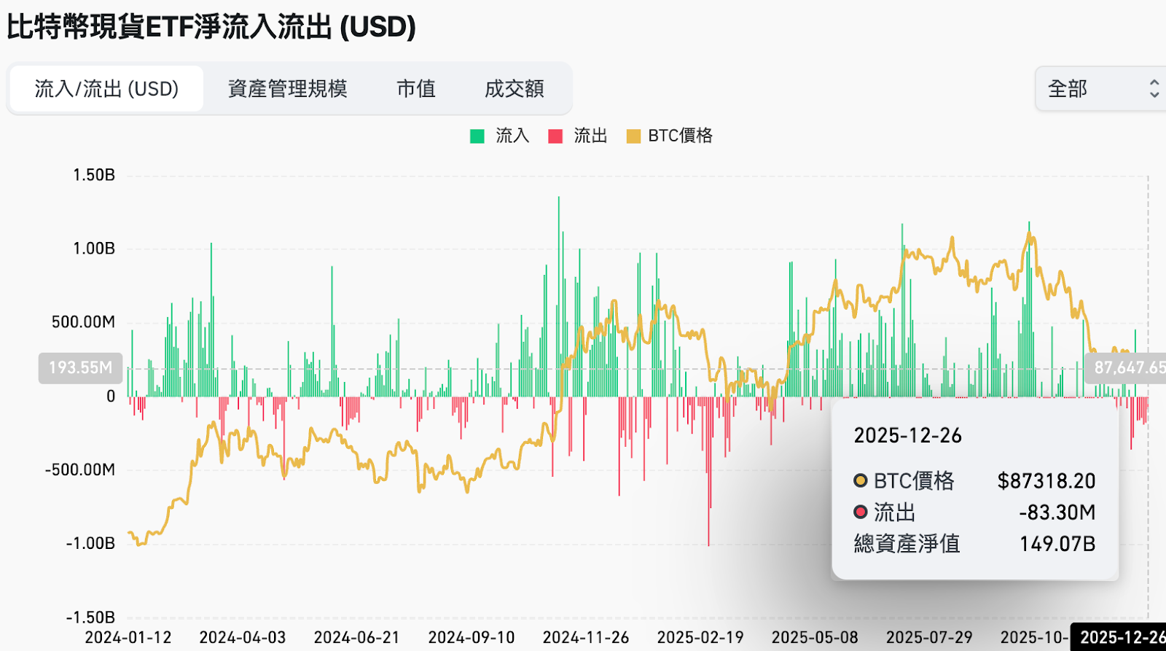Select the 流入/流出 (USD) tab
Image resolution: width=1166 pixels, height=651 pixels.
[x=106, y=89]
